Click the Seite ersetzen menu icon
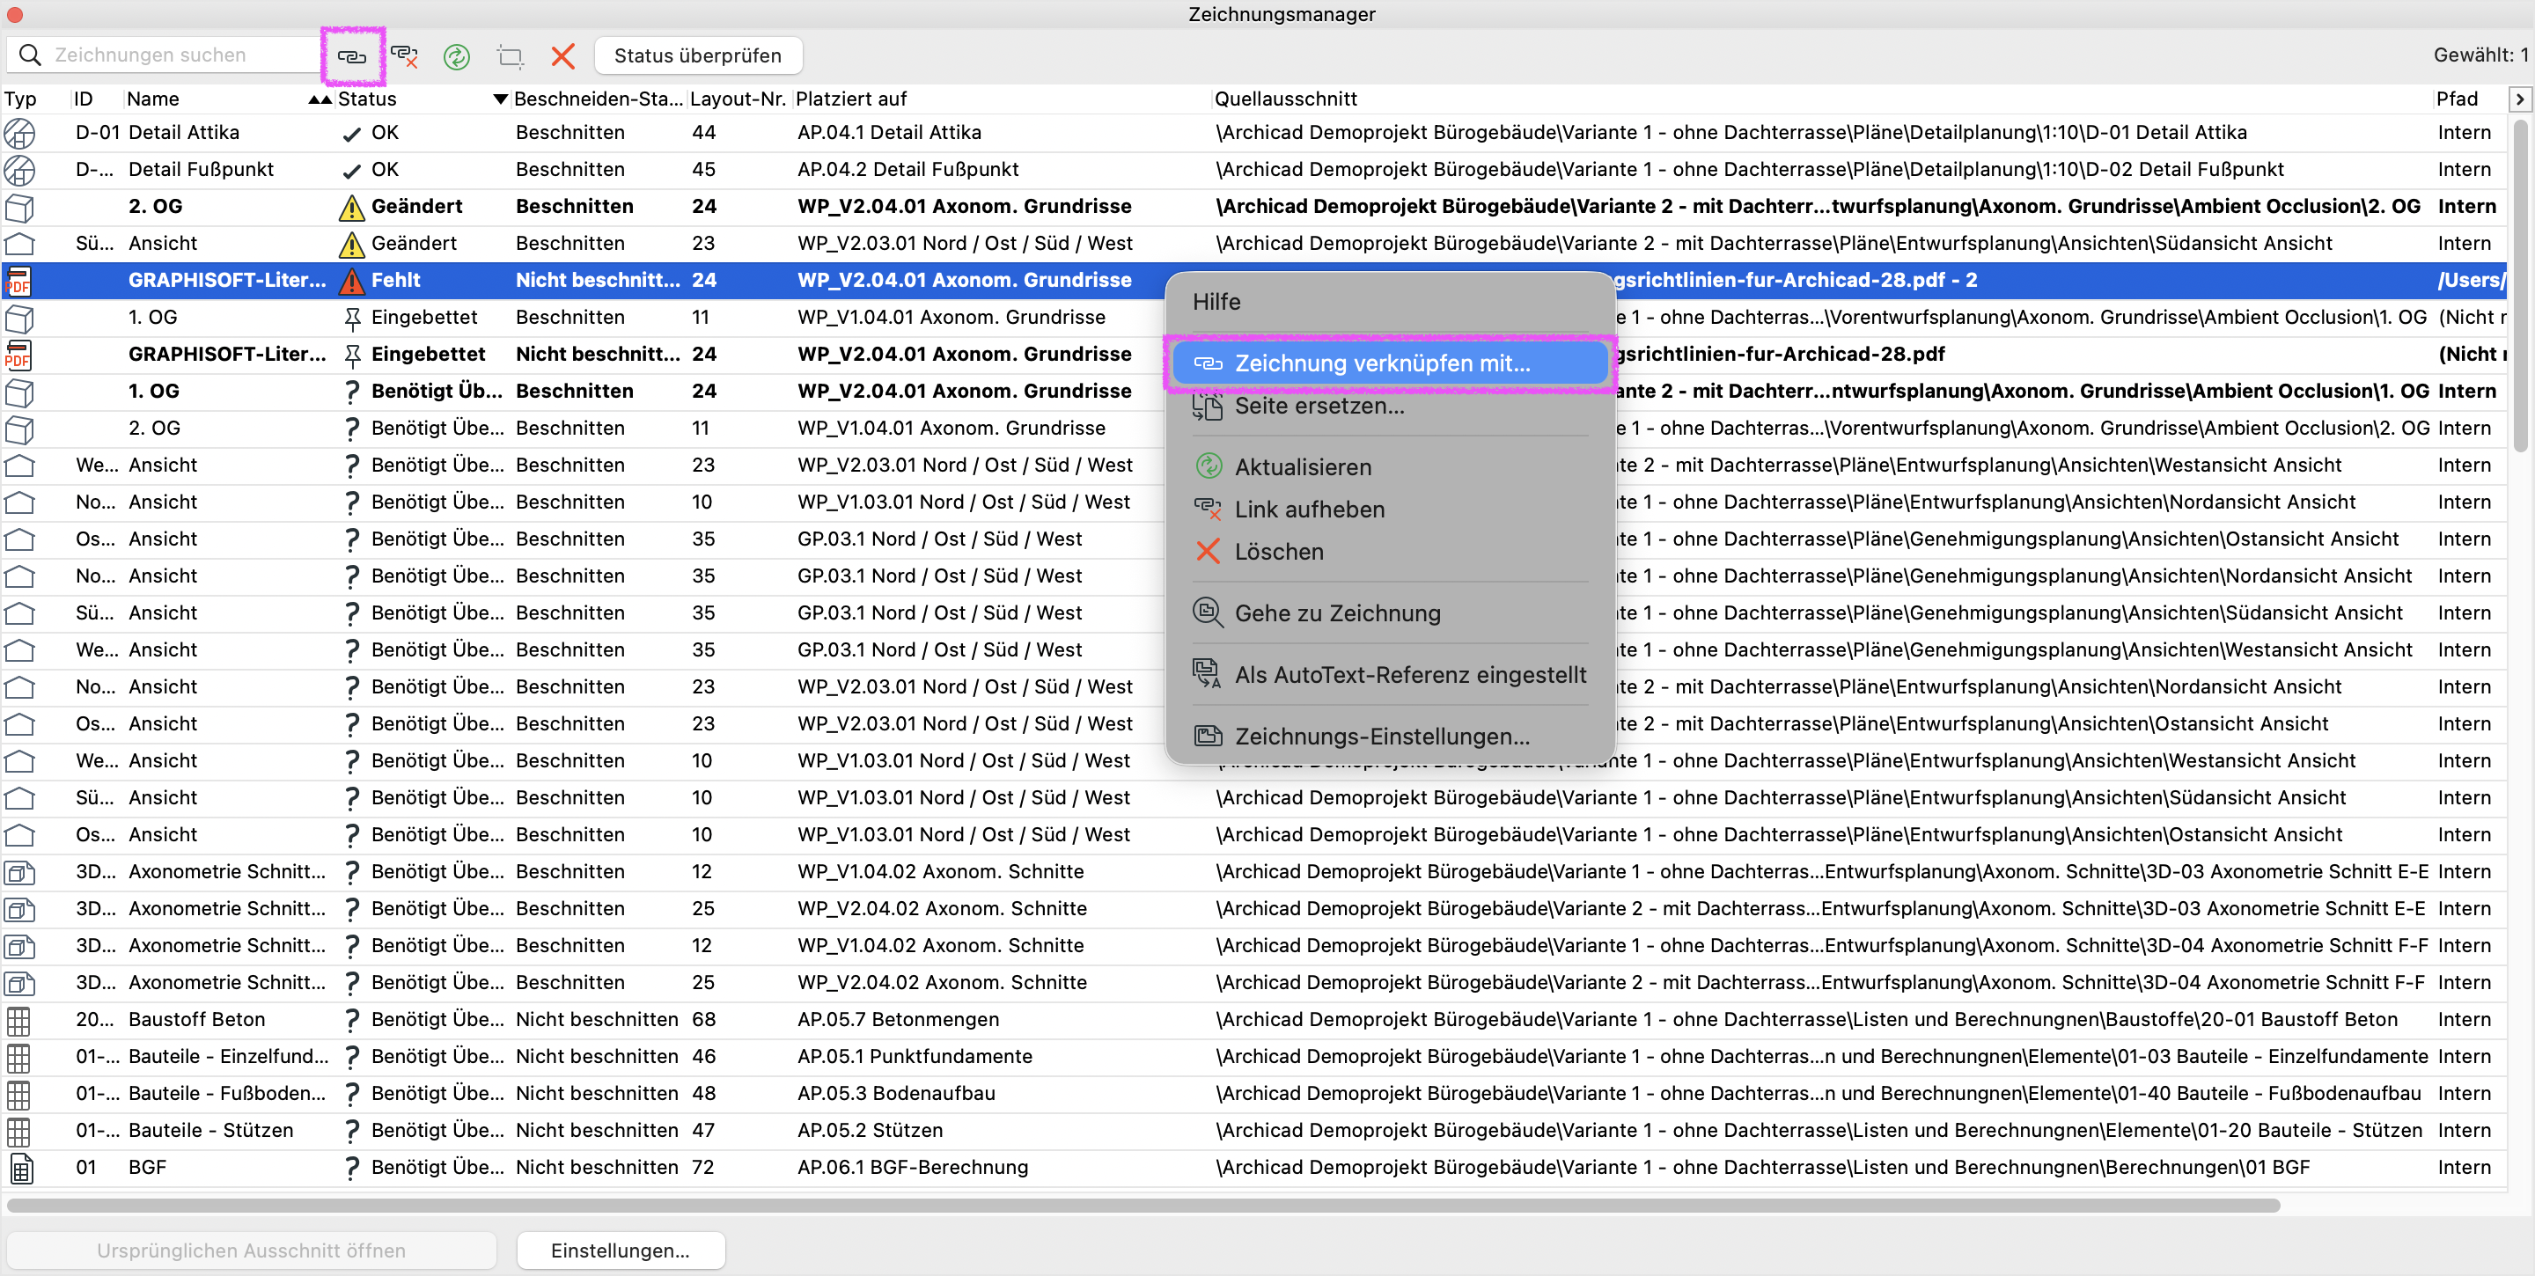2535x1276 pixels. click(x=1207, y=406)
